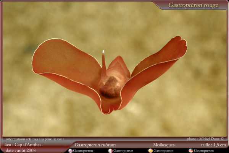Select the Gastropteron label beside the last flag
The height and width of the screenshot is (153, 229).
pyautogui.click(x=203, y=151)
